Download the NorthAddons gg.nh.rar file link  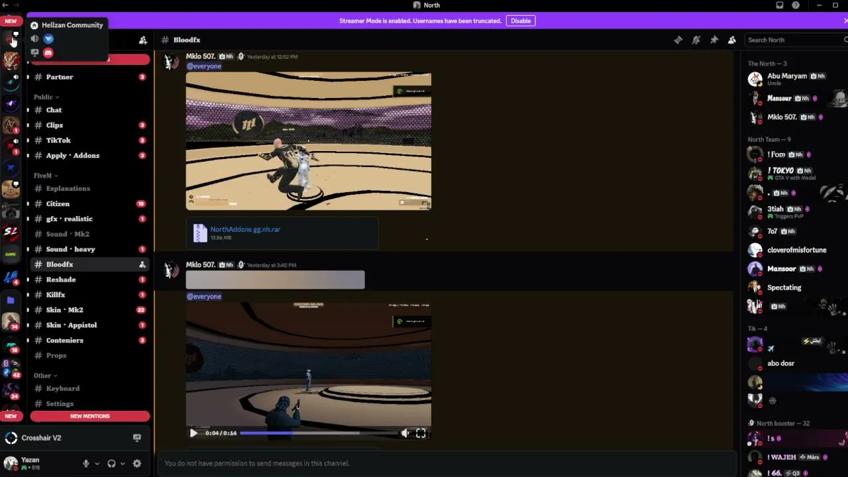click(245, 229)
